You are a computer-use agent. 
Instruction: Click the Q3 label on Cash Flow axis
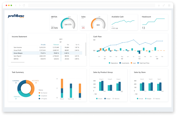(139, 59)
